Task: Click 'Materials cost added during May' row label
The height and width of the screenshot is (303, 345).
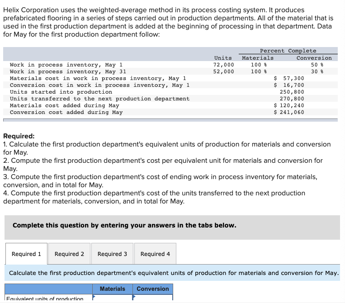Action: (x=65, y=106)
